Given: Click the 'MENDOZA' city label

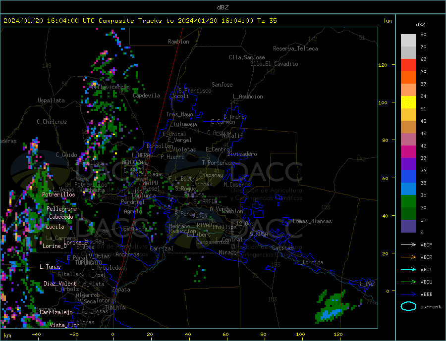Looking at the screenshot, I should coord(132,162).
